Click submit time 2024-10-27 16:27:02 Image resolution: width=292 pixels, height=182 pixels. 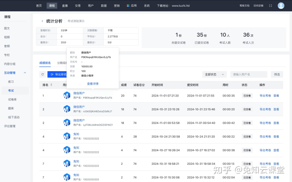pyautogui.click(x=201, y=150)
